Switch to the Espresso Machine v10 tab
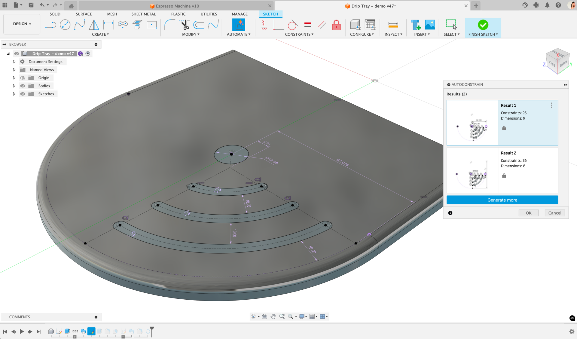Screen dimensions: 577x339 [177, 6]
